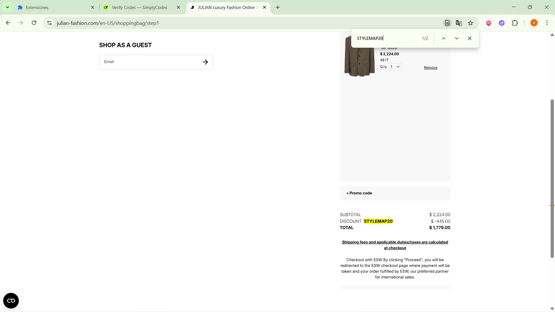Screen dimensions: 555x312
Task: Close the find bar
Action: coord(470,38)
